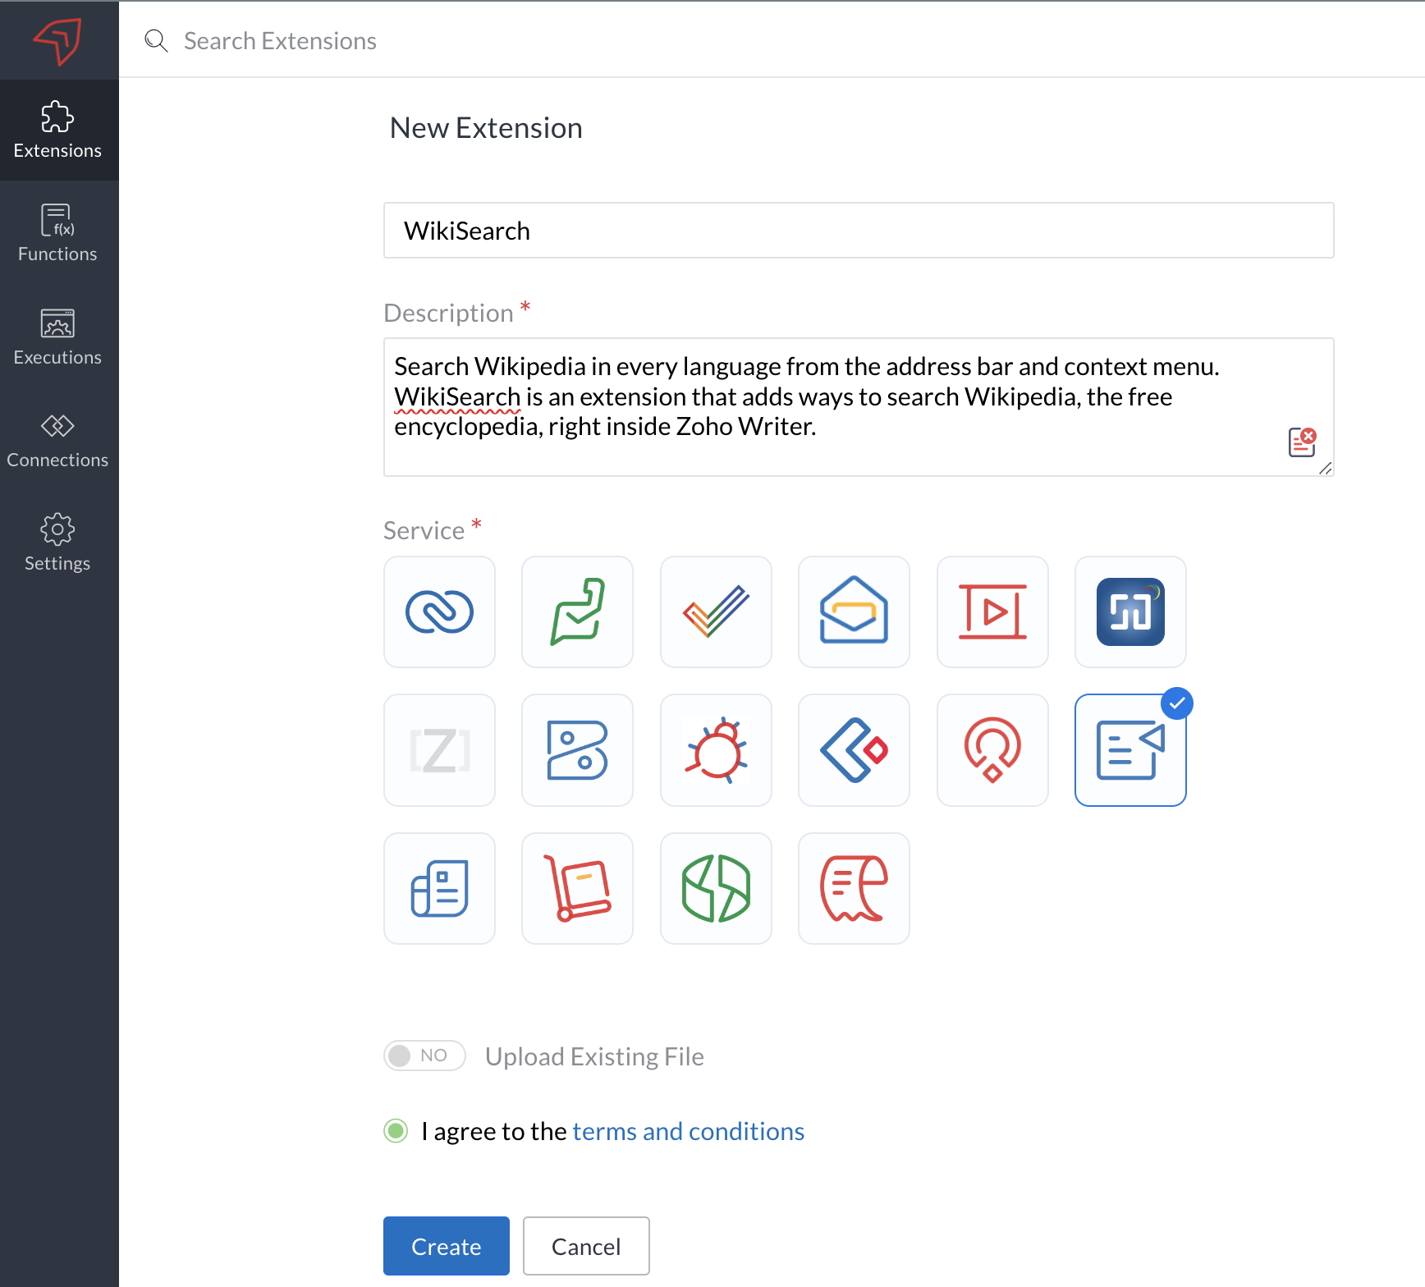Viewport: 1425px width, 1287px height.
Task: Open the Functions section in sidebar
Action: coord(57,234)
